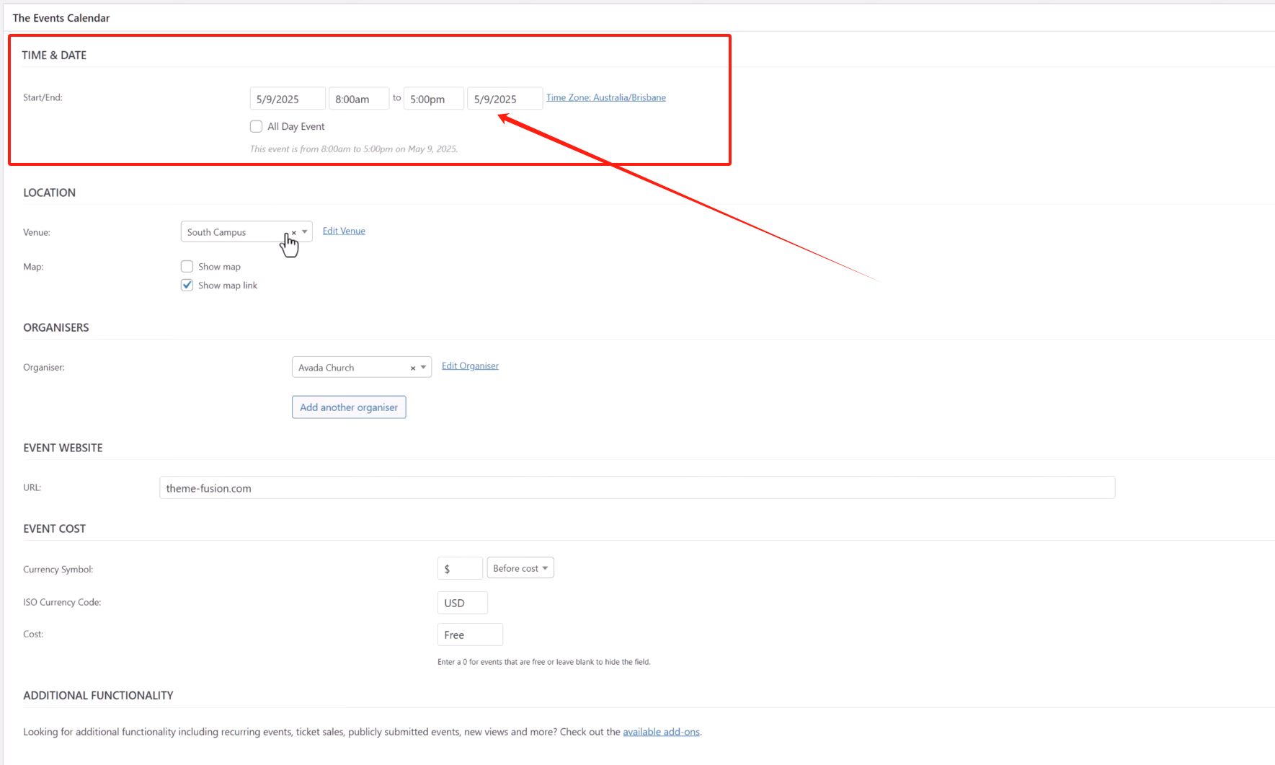The width and height of the screenshot is (1275, 765).
Task: Enable the All Day Event checkbox
Action: coord(256,126)
